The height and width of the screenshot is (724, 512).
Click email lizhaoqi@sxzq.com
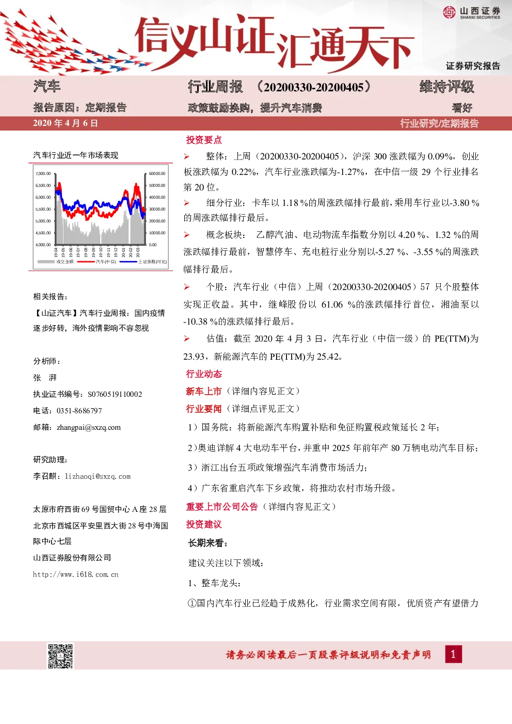(98, 476)
